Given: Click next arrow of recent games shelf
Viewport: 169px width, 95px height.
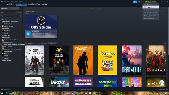Looking at the screenshot, I should [165, 12].
